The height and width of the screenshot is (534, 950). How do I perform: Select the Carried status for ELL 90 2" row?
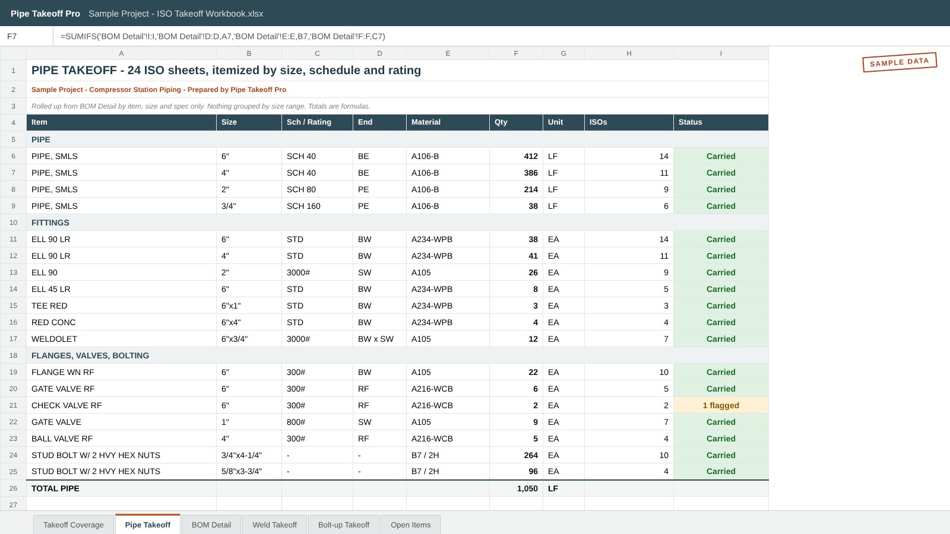point(721,272)
